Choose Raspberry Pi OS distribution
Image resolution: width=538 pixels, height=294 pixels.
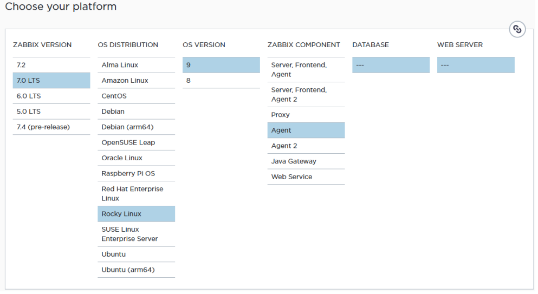[136, 174]
